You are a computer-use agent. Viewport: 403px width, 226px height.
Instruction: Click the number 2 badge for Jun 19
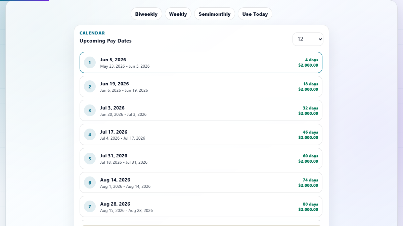coord(90,87)
